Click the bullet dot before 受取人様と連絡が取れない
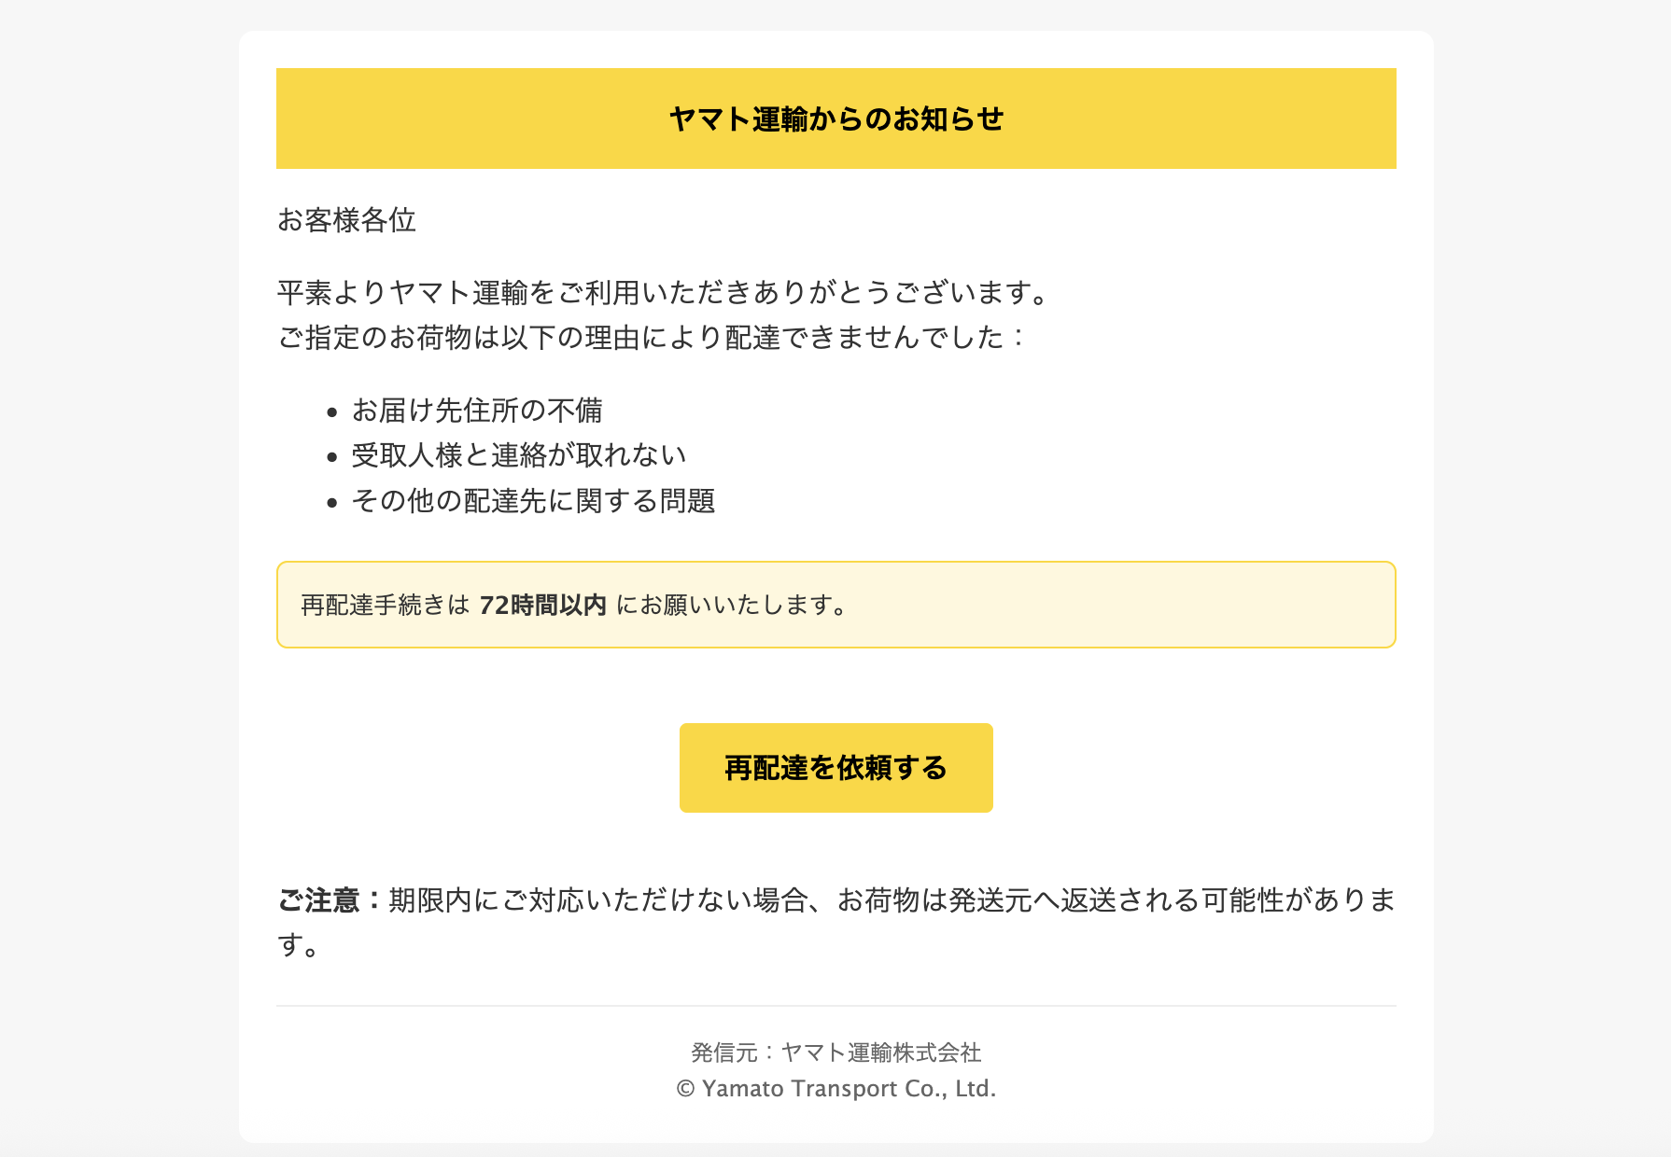This screenshot has height=1157, width=1671. [331, 457]
